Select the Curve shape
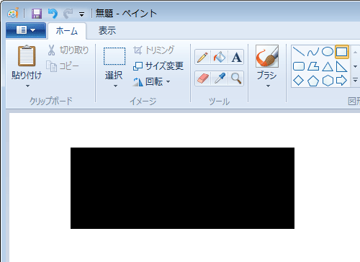 tap(313, 51)
